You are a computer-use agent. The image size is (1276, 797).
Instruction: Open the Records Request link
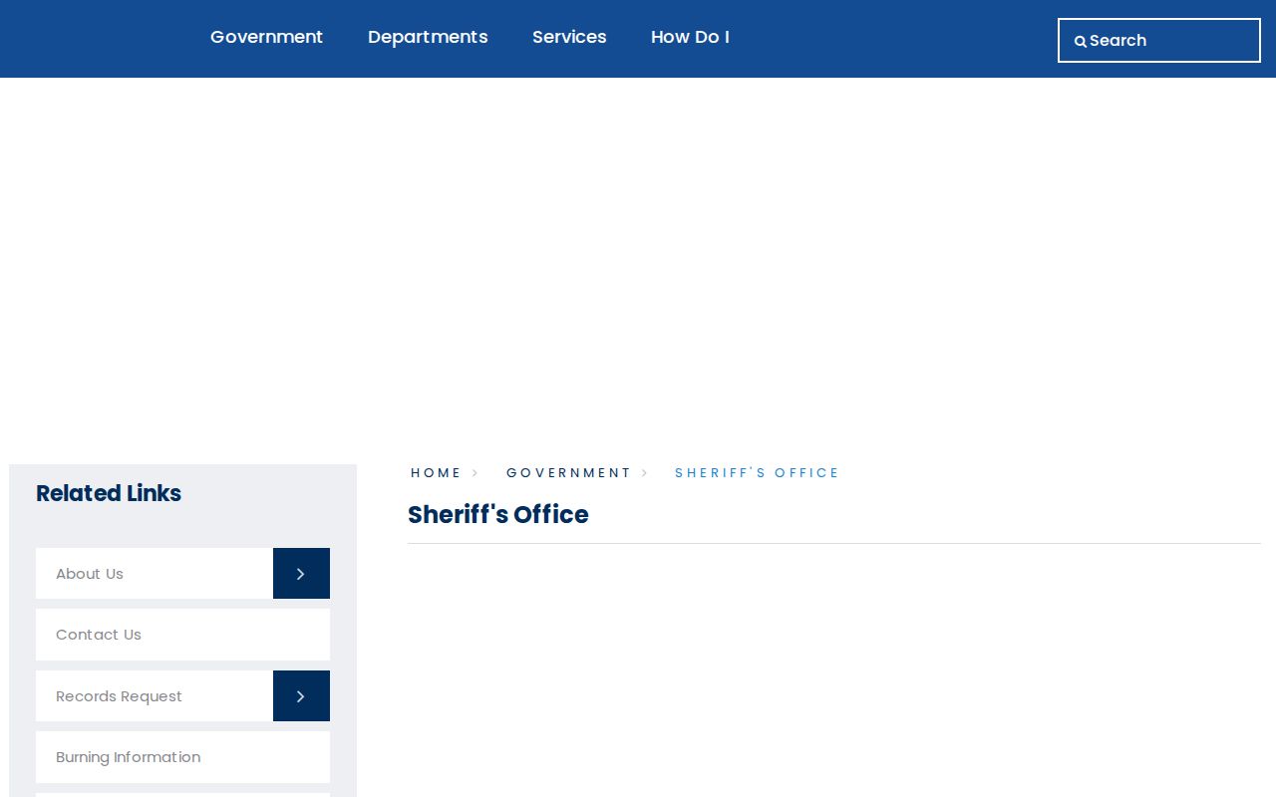pos(155,696)
